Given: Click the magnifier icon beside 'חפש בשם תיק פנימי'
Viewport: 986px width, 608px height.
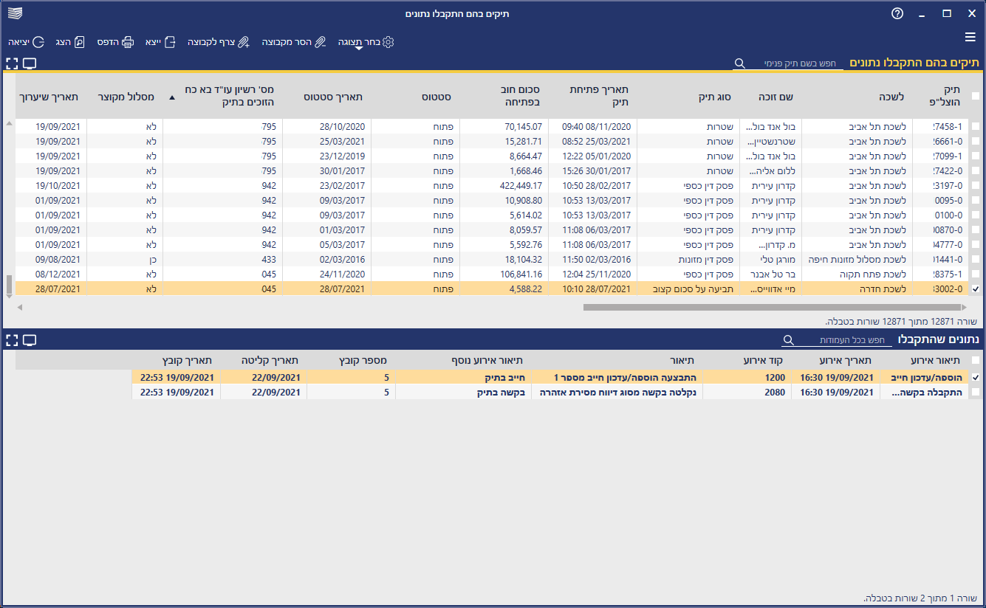Looking at the screenshot, I should pyautogui.click(x=739, y=64).
